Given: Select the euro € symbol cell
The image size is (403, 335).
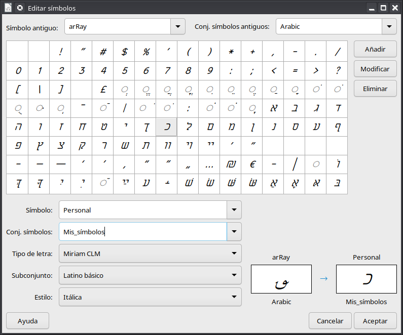Looking at the screenshot, I should click(252, 164).
